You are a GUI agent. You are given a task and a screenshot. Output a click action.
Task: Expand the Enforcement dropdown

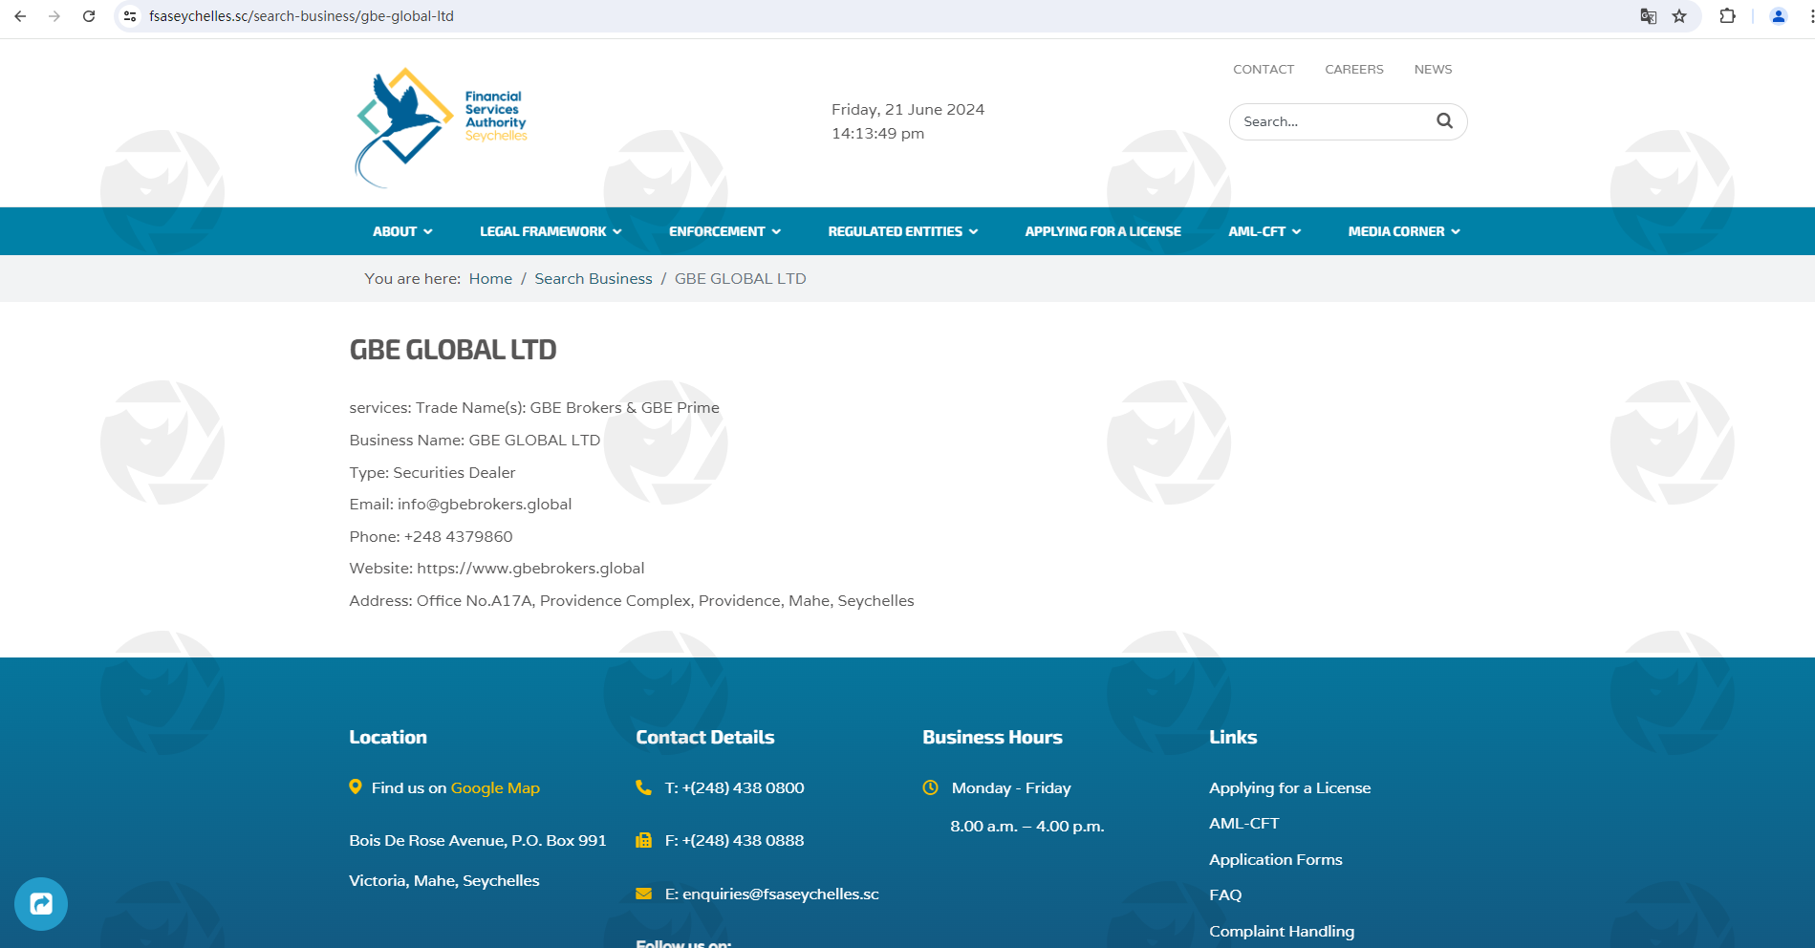724,231
